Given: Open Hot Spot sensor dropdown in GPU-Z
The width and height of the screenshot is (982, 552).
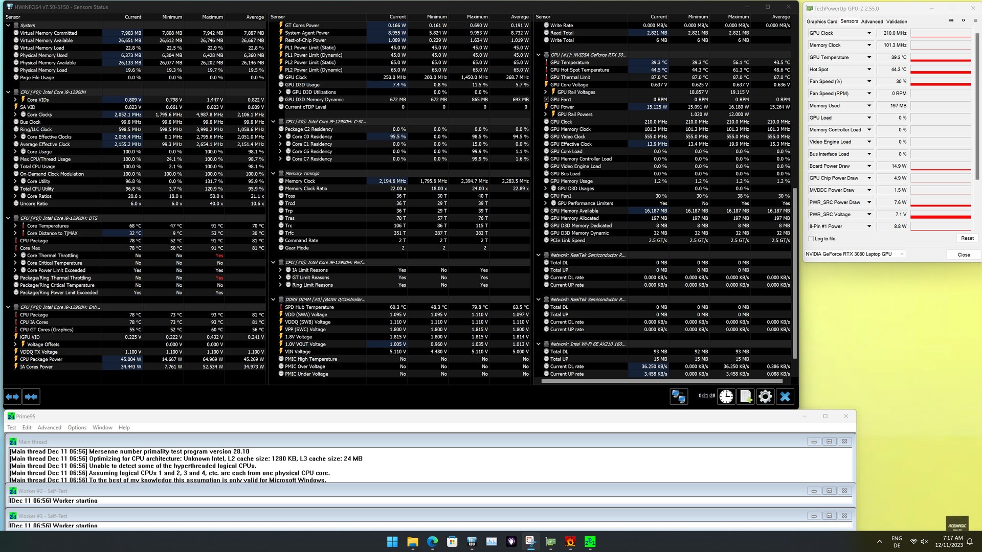Looking at the screenshot, I should coord(868,70).
